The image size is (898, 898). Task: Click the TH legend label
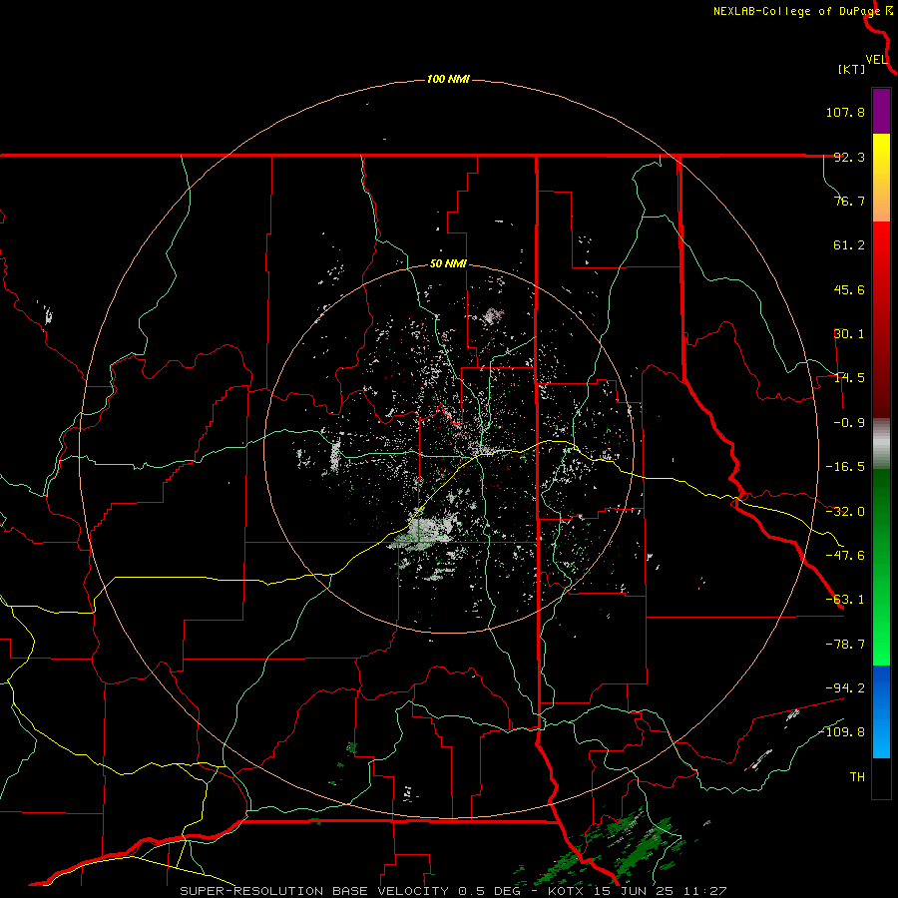857,777
